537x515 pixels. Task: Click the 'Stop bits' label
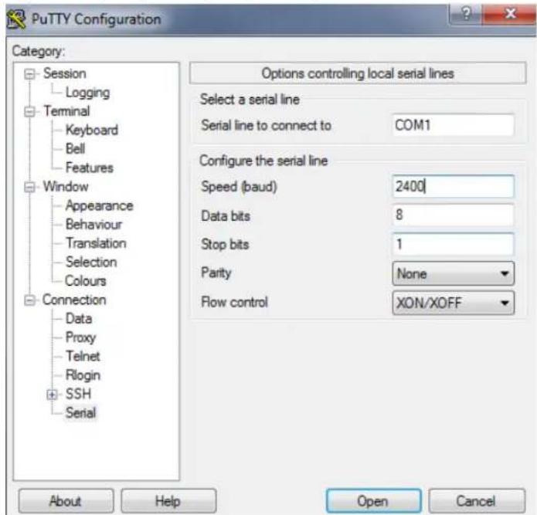click(225, 244)
